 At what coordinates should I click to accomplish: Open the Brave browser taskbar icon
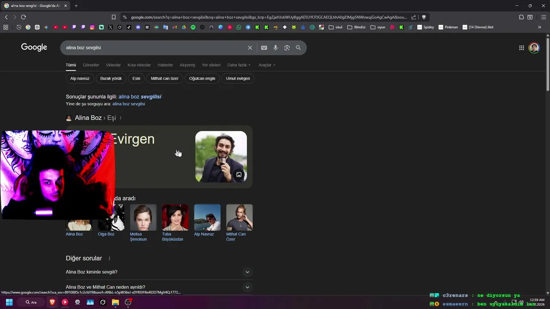point(52,302)
